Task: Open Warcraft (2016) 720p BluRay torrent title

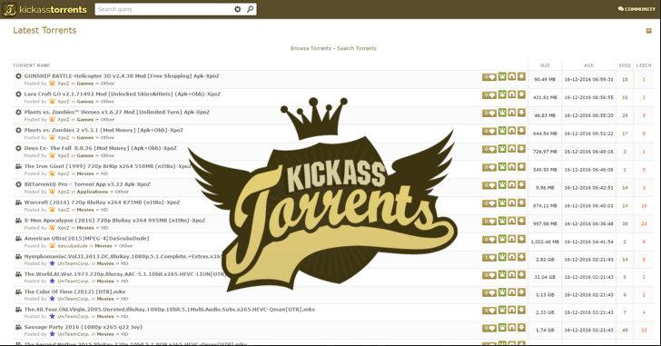Action: tap(102, 203)
